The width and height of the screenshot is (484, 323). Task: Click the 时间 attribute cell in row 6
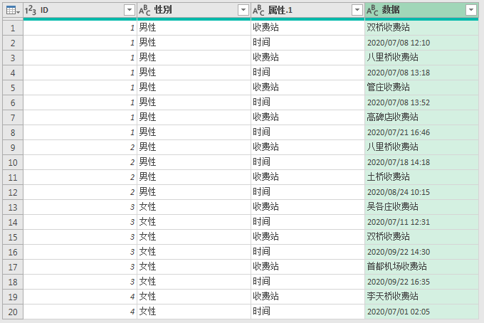[x=307, y=102]
